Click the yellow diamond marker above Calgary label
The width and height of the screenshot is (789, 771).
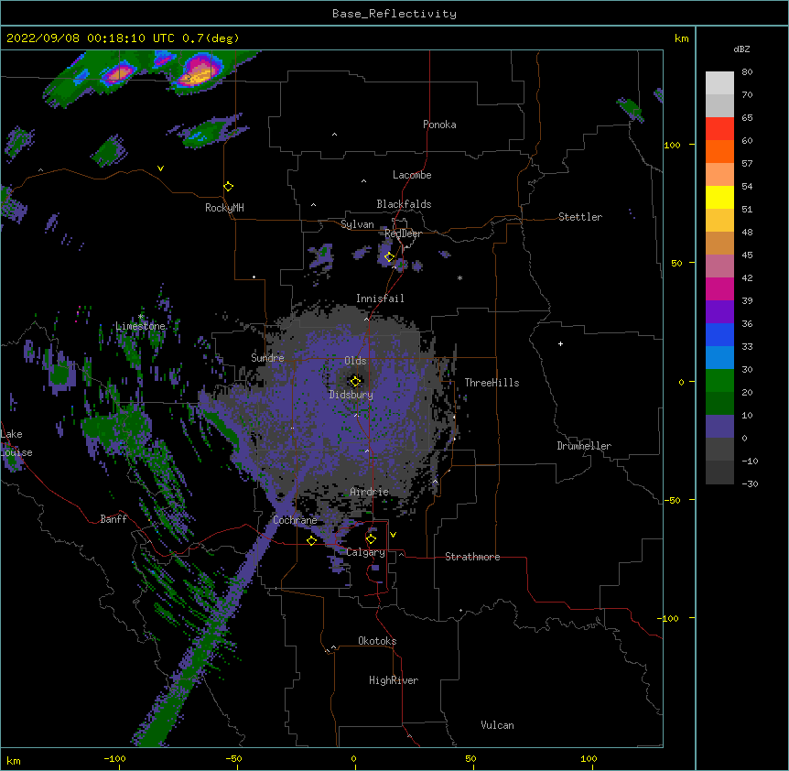[371, 539]
